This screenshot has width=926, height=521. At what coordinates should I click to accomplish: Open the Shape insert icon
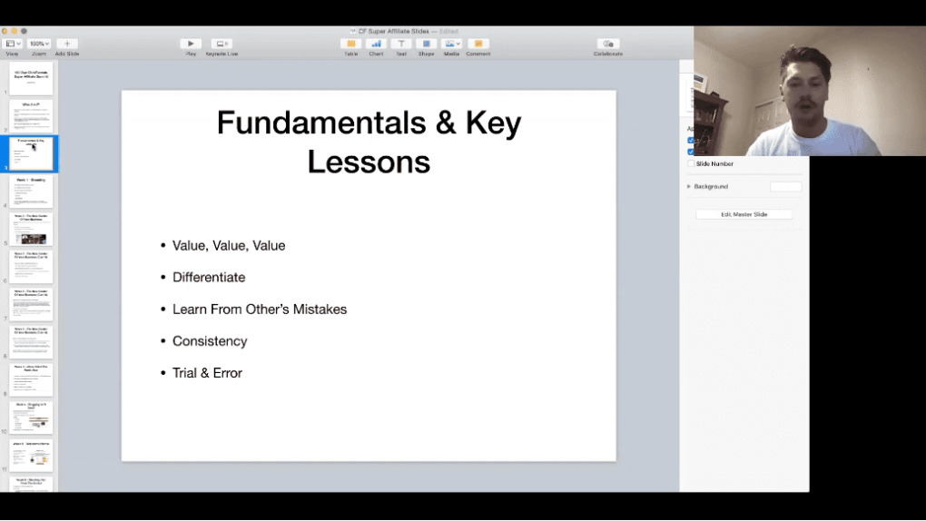426,44
